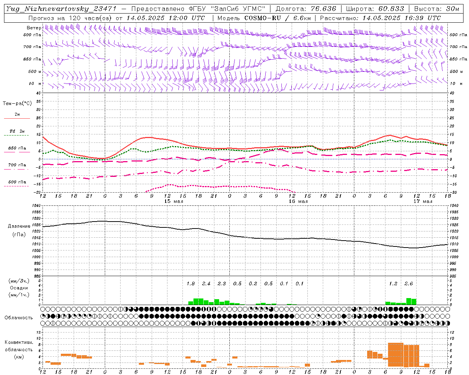Click the 1.2 precipitation value
This screenshot has height=375, width=469.
(x=393, y=284)
